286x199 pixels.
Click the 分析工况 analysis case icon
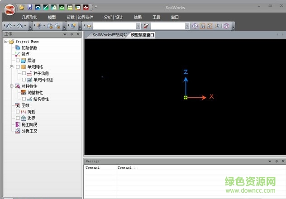tap(18, 131)
